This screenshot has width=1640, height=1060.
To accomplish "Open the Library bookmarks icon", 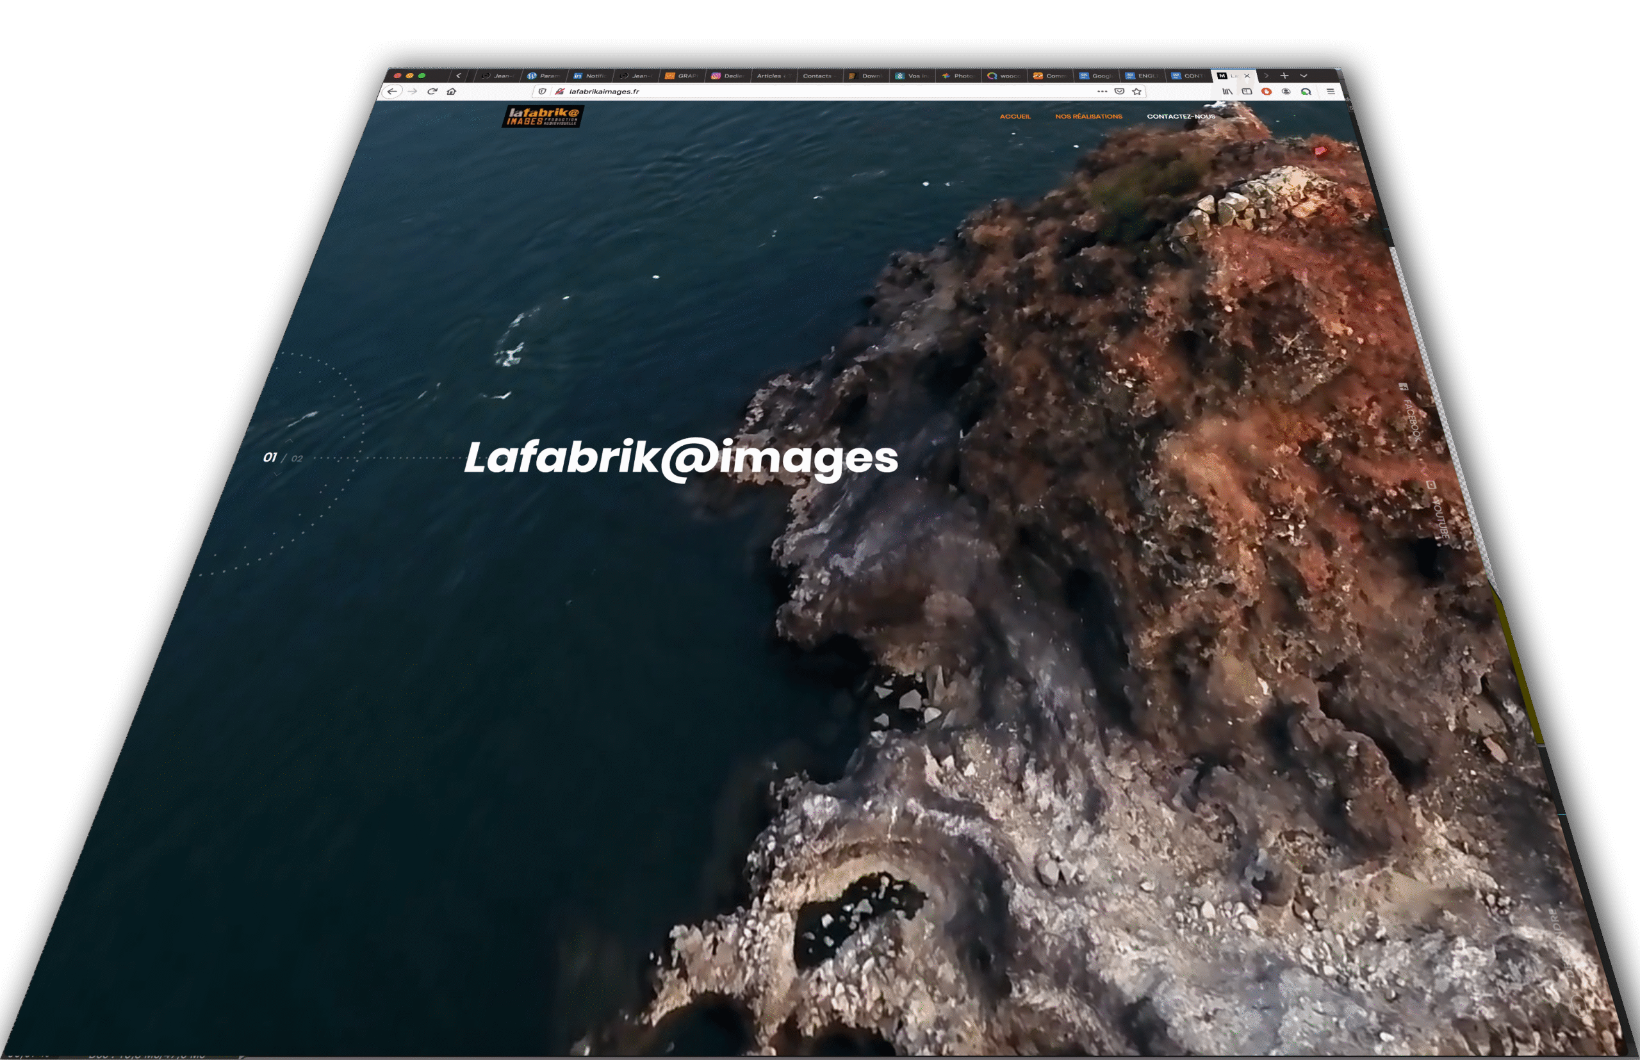I will click(1227, 91).
